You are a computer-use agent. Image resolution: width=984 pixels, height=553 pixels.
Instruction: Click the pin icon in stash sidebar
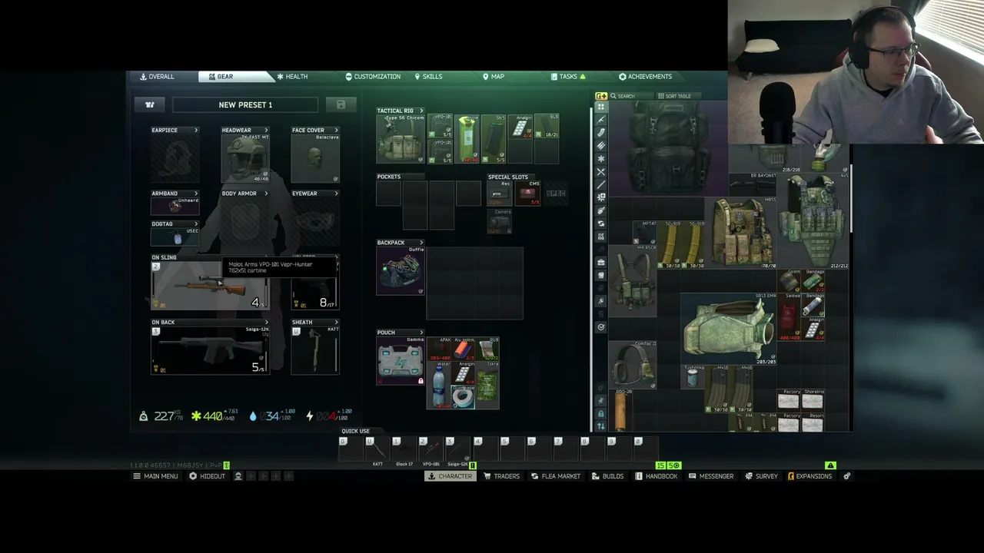tap(601, 401)
